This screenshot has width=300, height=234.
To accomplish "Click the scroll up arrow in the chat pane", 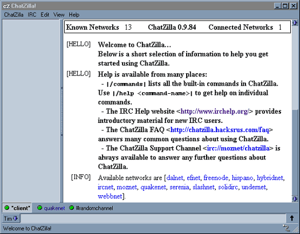I will tap(295, 23).
